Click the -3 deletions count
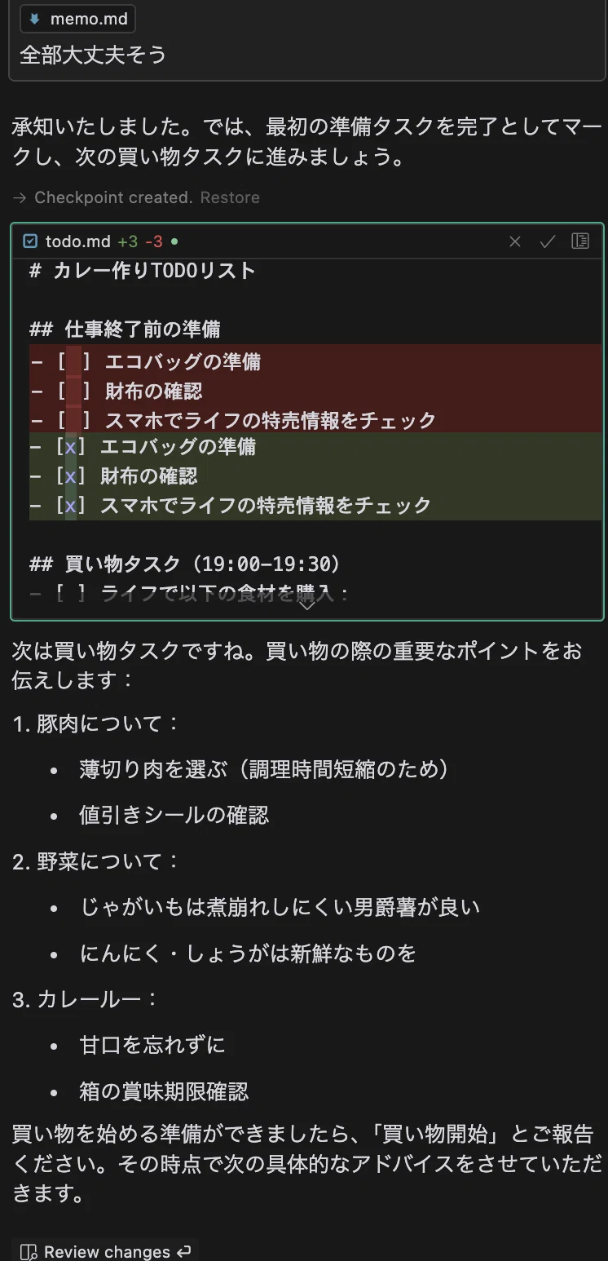Viewport: 608px width, 1261px height. (153, 241)
